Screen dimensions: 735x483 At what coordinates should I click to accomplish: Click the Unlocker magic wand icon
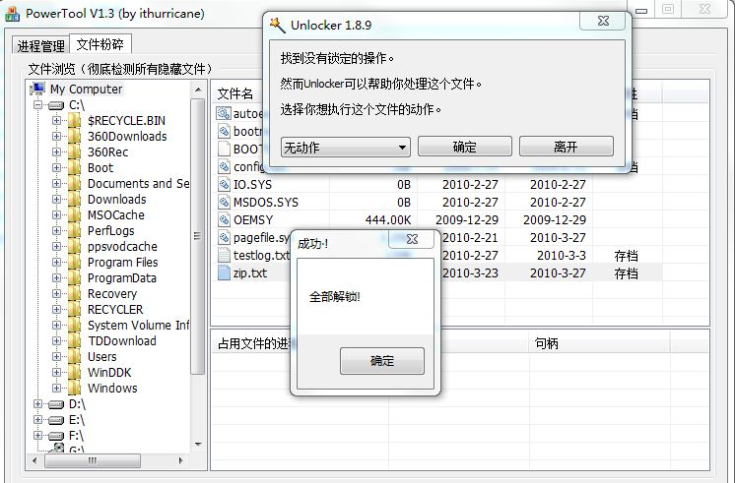tap(278, 25)
